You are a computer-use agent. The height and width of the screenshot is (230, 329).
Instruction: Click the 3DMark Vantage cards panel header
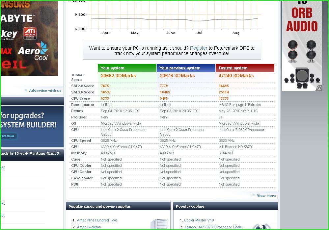click(32, 155)
